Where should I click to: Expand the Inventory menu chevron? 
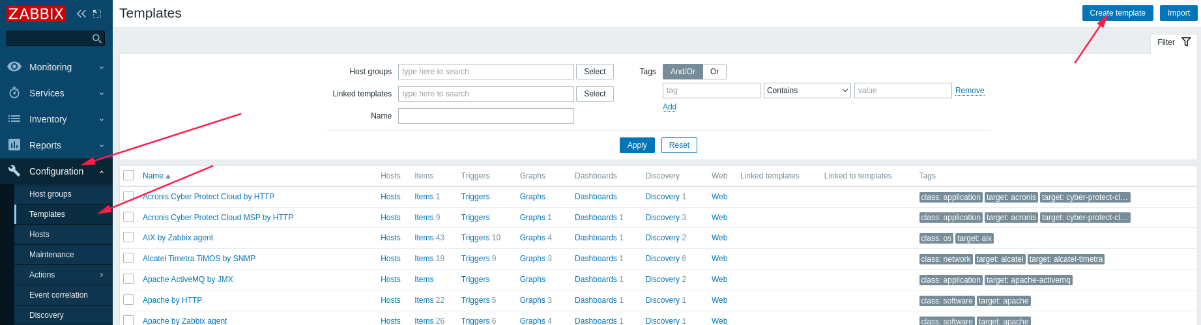(102, 120)
